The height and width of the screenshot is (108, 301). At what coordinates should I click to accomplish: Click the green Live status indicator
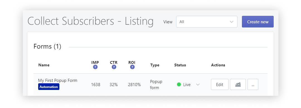pyautogui.click(x=179, y=84)
